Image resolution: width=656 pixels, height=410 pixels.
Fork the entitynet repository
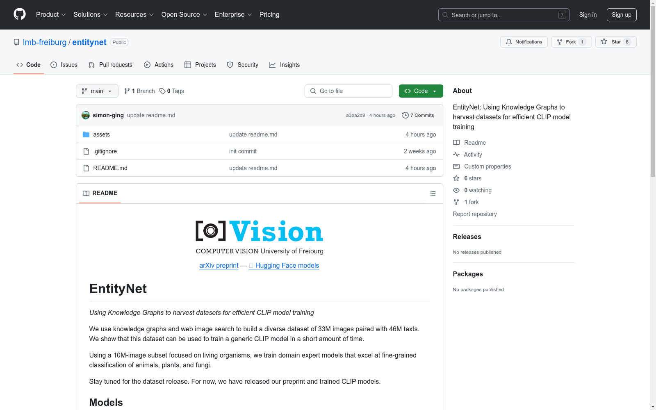[x=572, y=42]
